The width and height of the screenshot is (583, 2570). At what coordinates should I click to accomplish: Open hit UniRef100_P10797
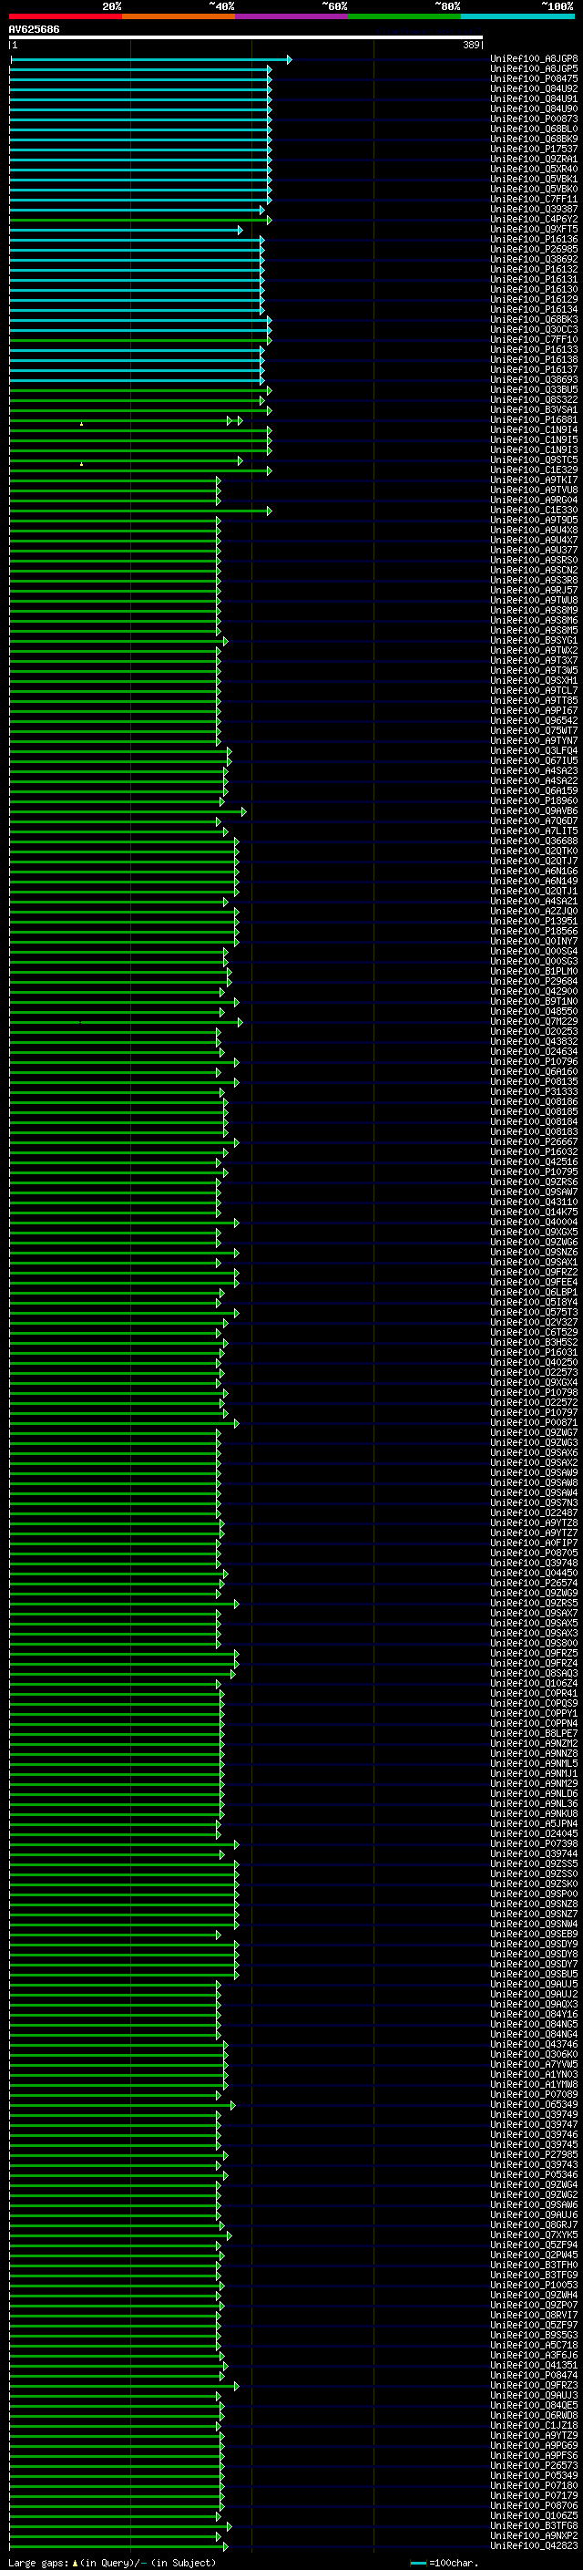point(534,1411)
